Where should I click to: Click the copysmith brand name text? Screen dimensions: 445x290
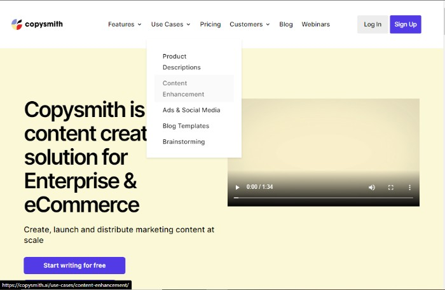pyautogui.click(x=44, y=24)
